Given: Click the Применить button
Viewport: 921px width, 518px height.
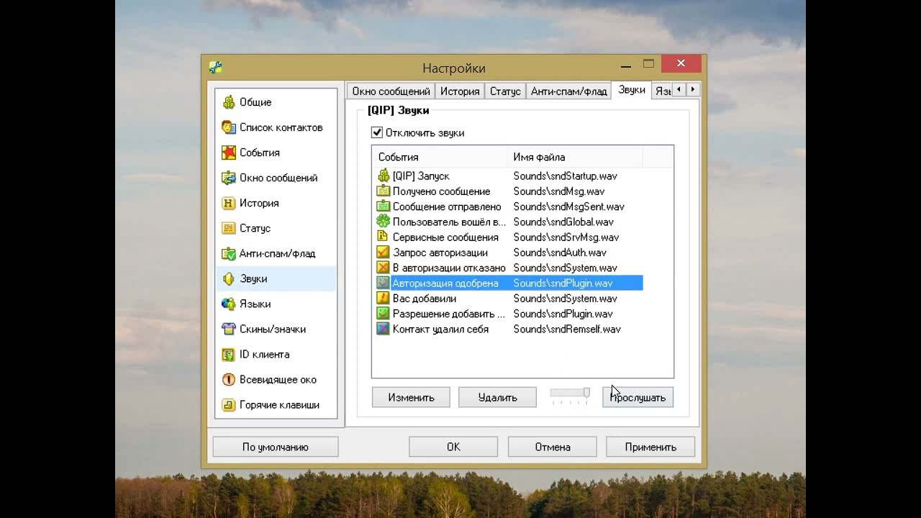Looking at the screenshot, I should pos(650,447).
